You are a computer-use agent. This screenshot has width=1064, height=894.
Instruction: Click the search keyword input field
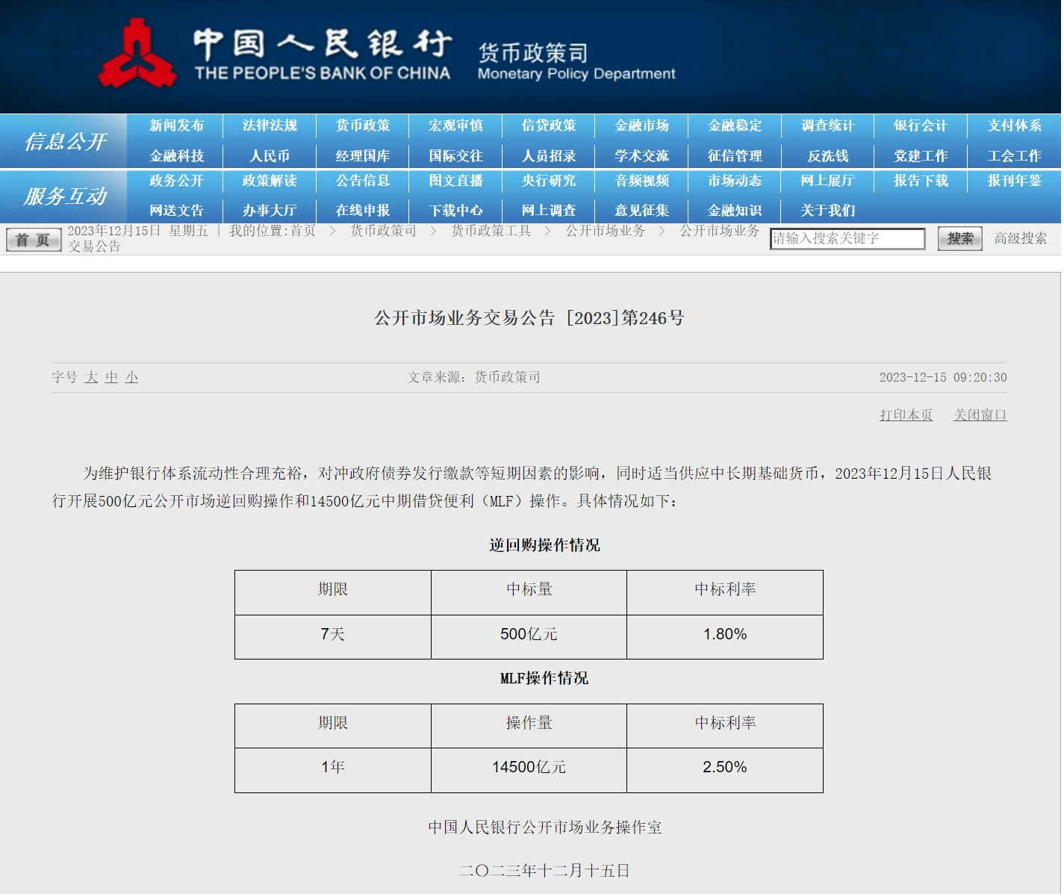(847, 239)
